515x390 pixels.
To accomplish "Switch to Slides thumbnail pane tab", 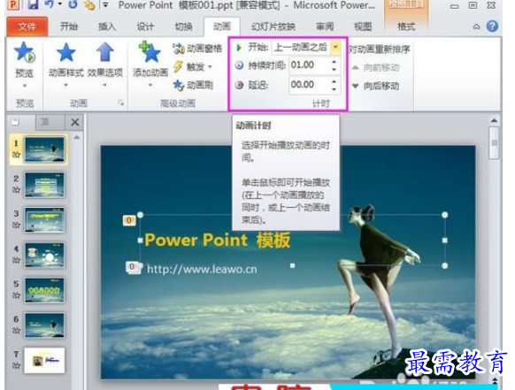I will point(15,122).
